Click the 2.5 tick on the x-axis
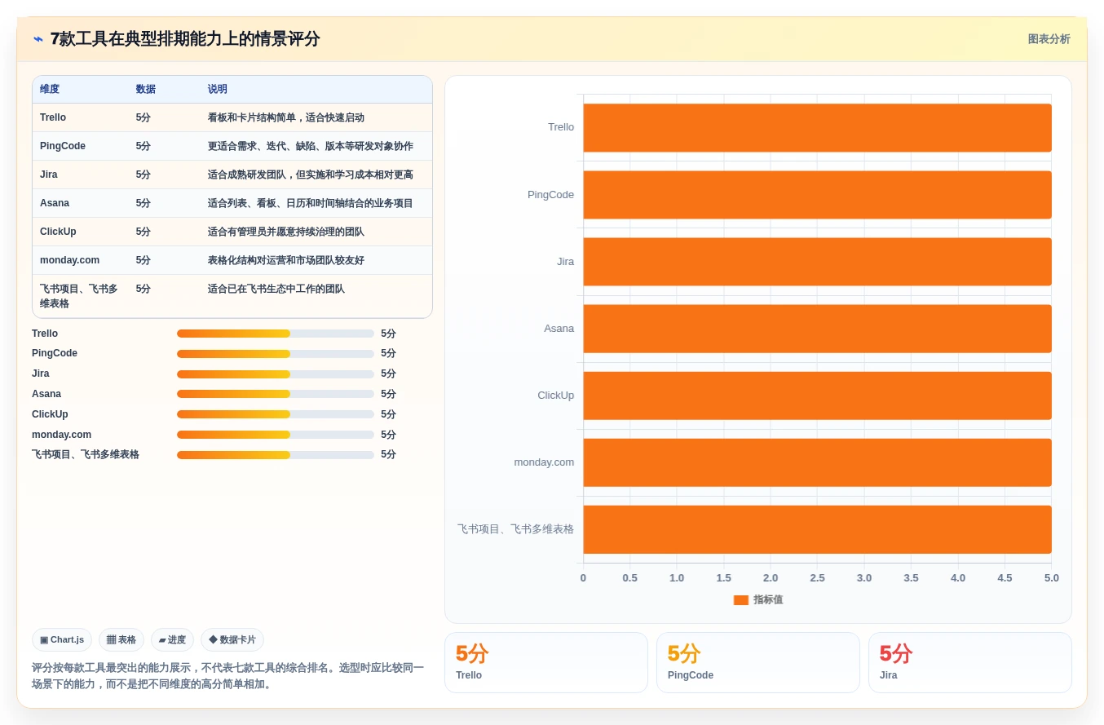The image size is (1104, 725). coord(817,577)
